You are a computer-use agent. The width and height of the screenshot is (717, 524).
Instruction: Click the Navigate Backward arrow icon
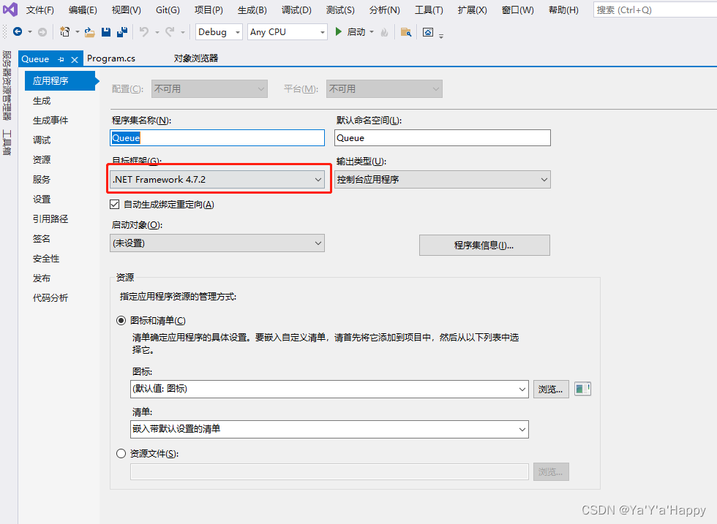click(18, 31)
